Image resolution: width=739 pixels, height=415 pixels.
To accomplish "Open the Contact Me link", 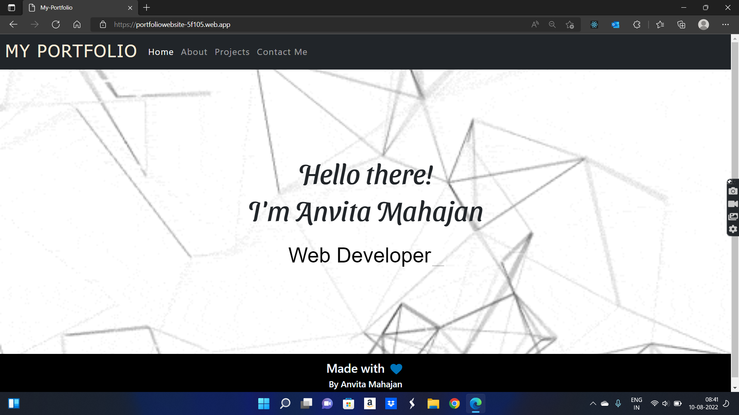I will tap(282, 52).
